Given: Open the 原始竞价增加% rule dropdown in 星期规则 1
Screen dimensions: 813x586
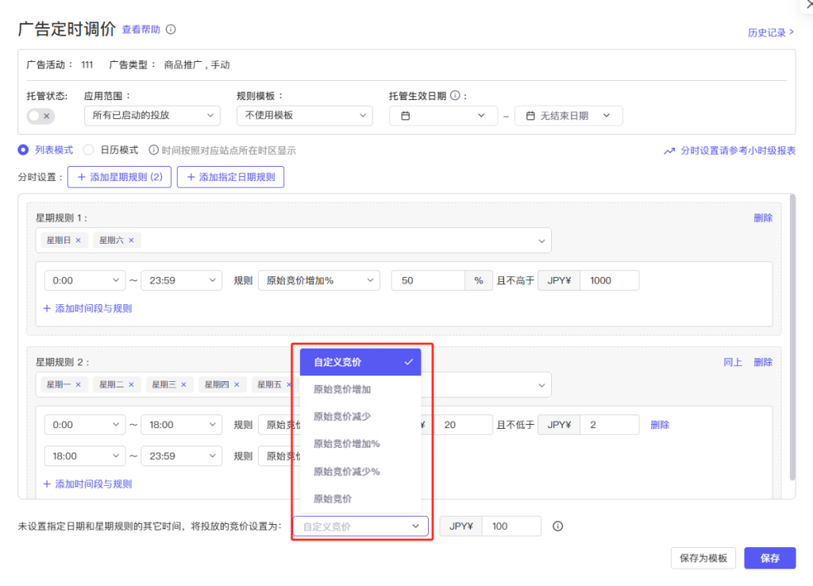Looking at the screenshot, I should [319, 280].
